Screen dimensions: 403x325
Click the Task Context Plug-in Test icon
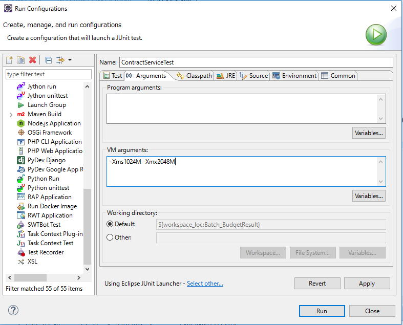pyautogui.click(x=21, y=234)
